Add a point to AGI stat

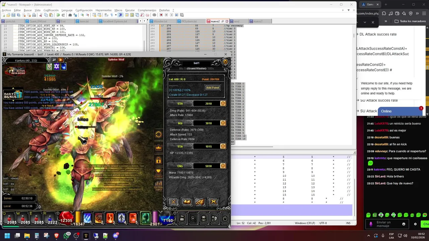[x=223, y=123]
